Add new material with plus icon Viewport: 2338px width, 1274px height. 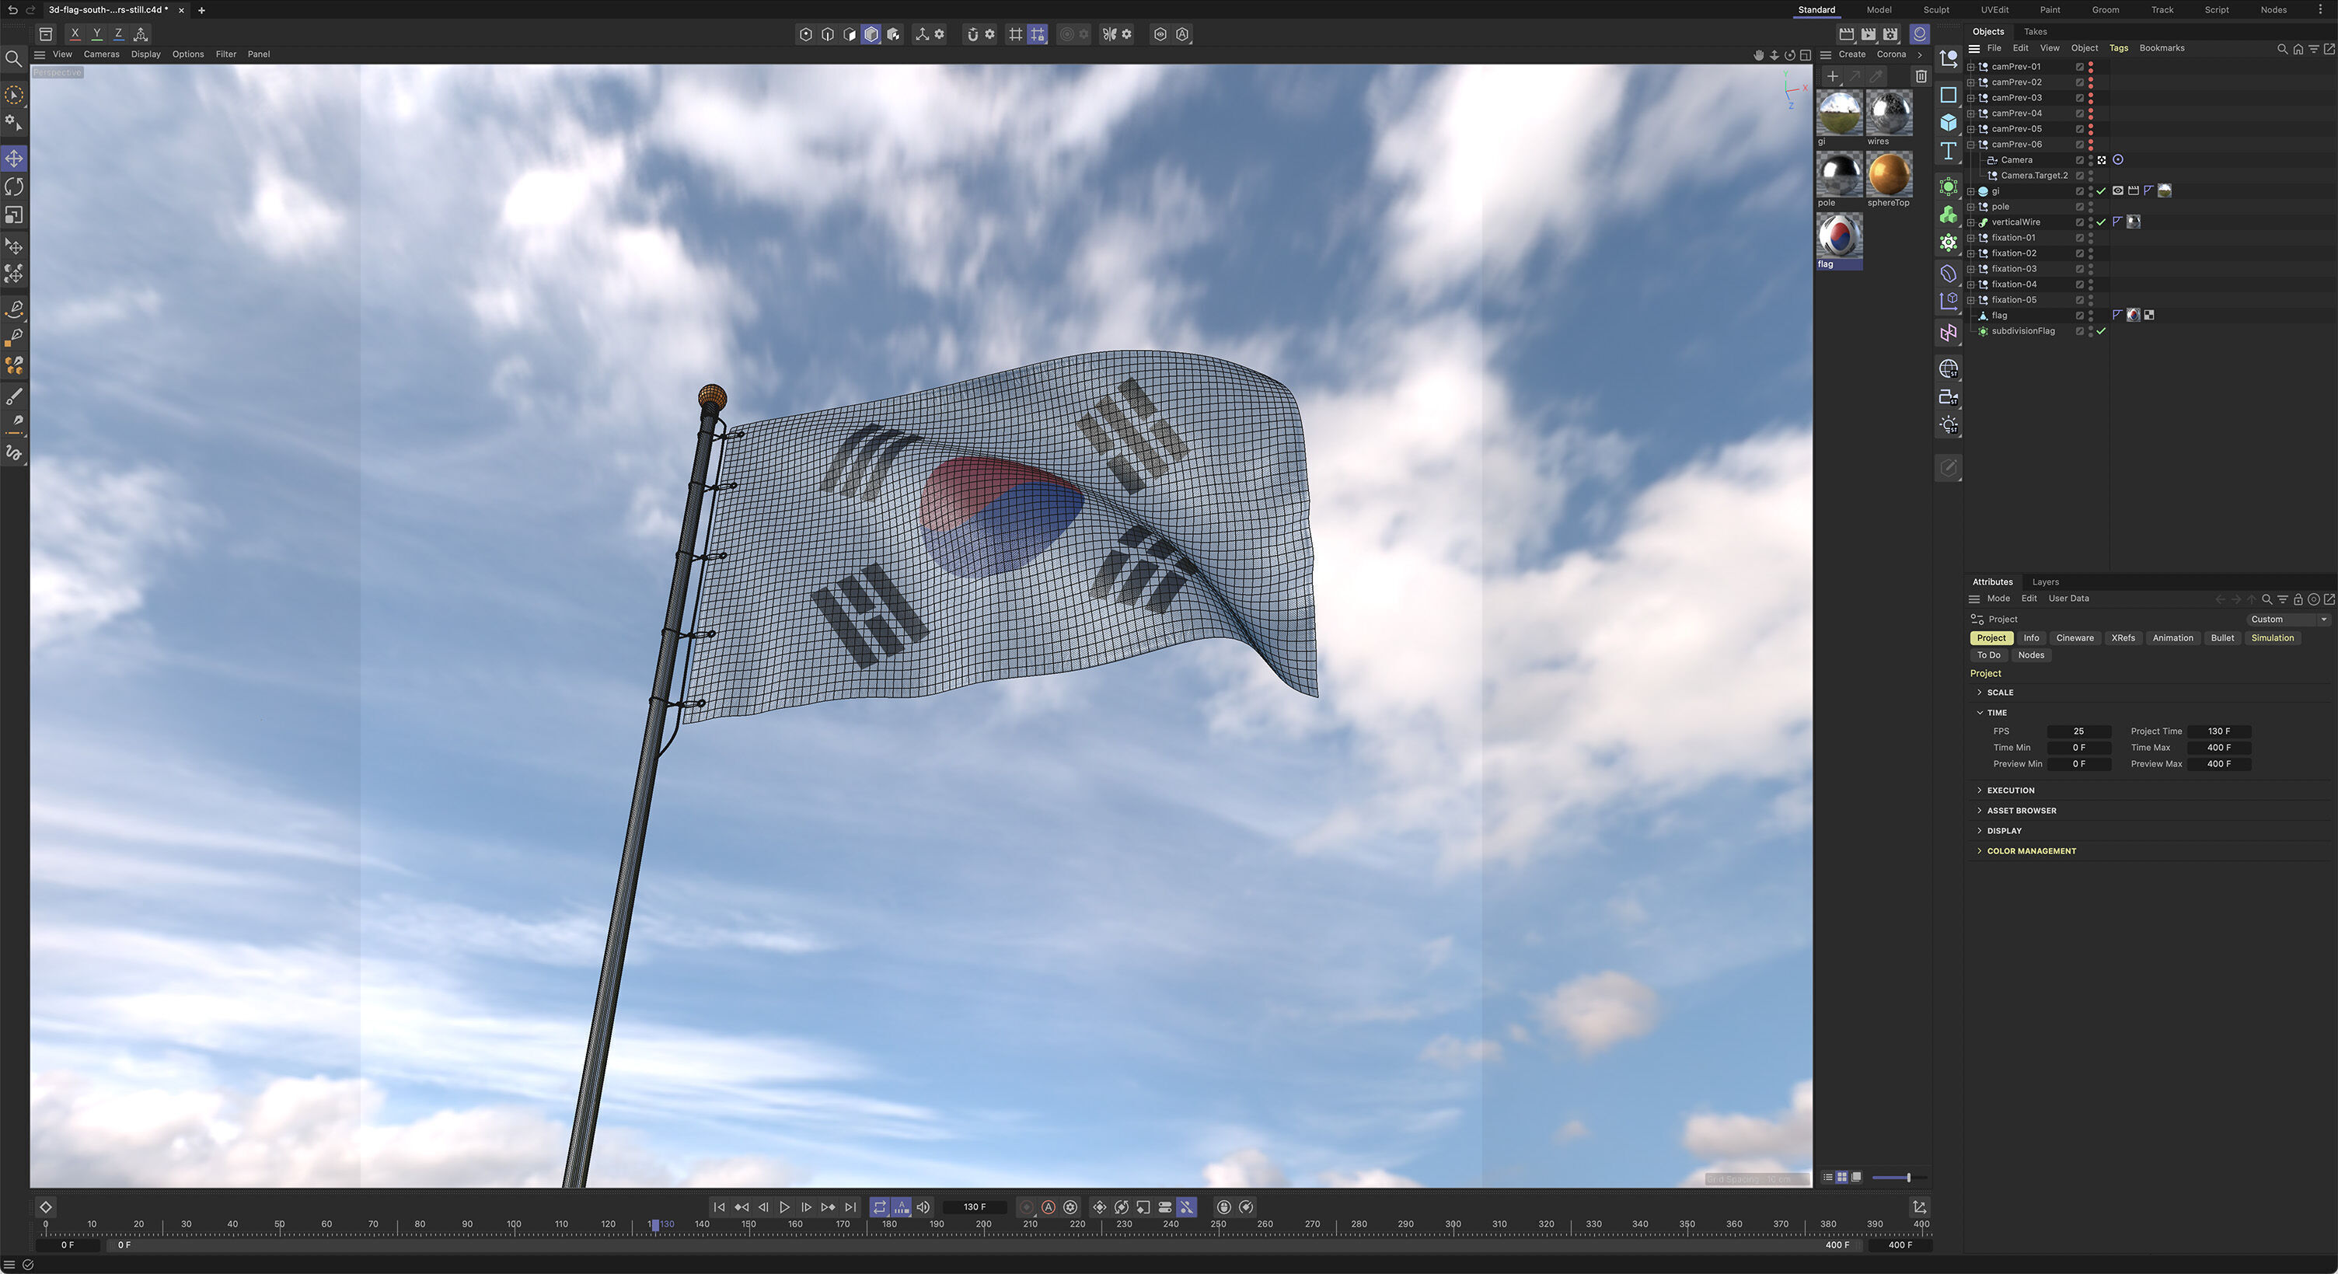tap(1833, 76)
